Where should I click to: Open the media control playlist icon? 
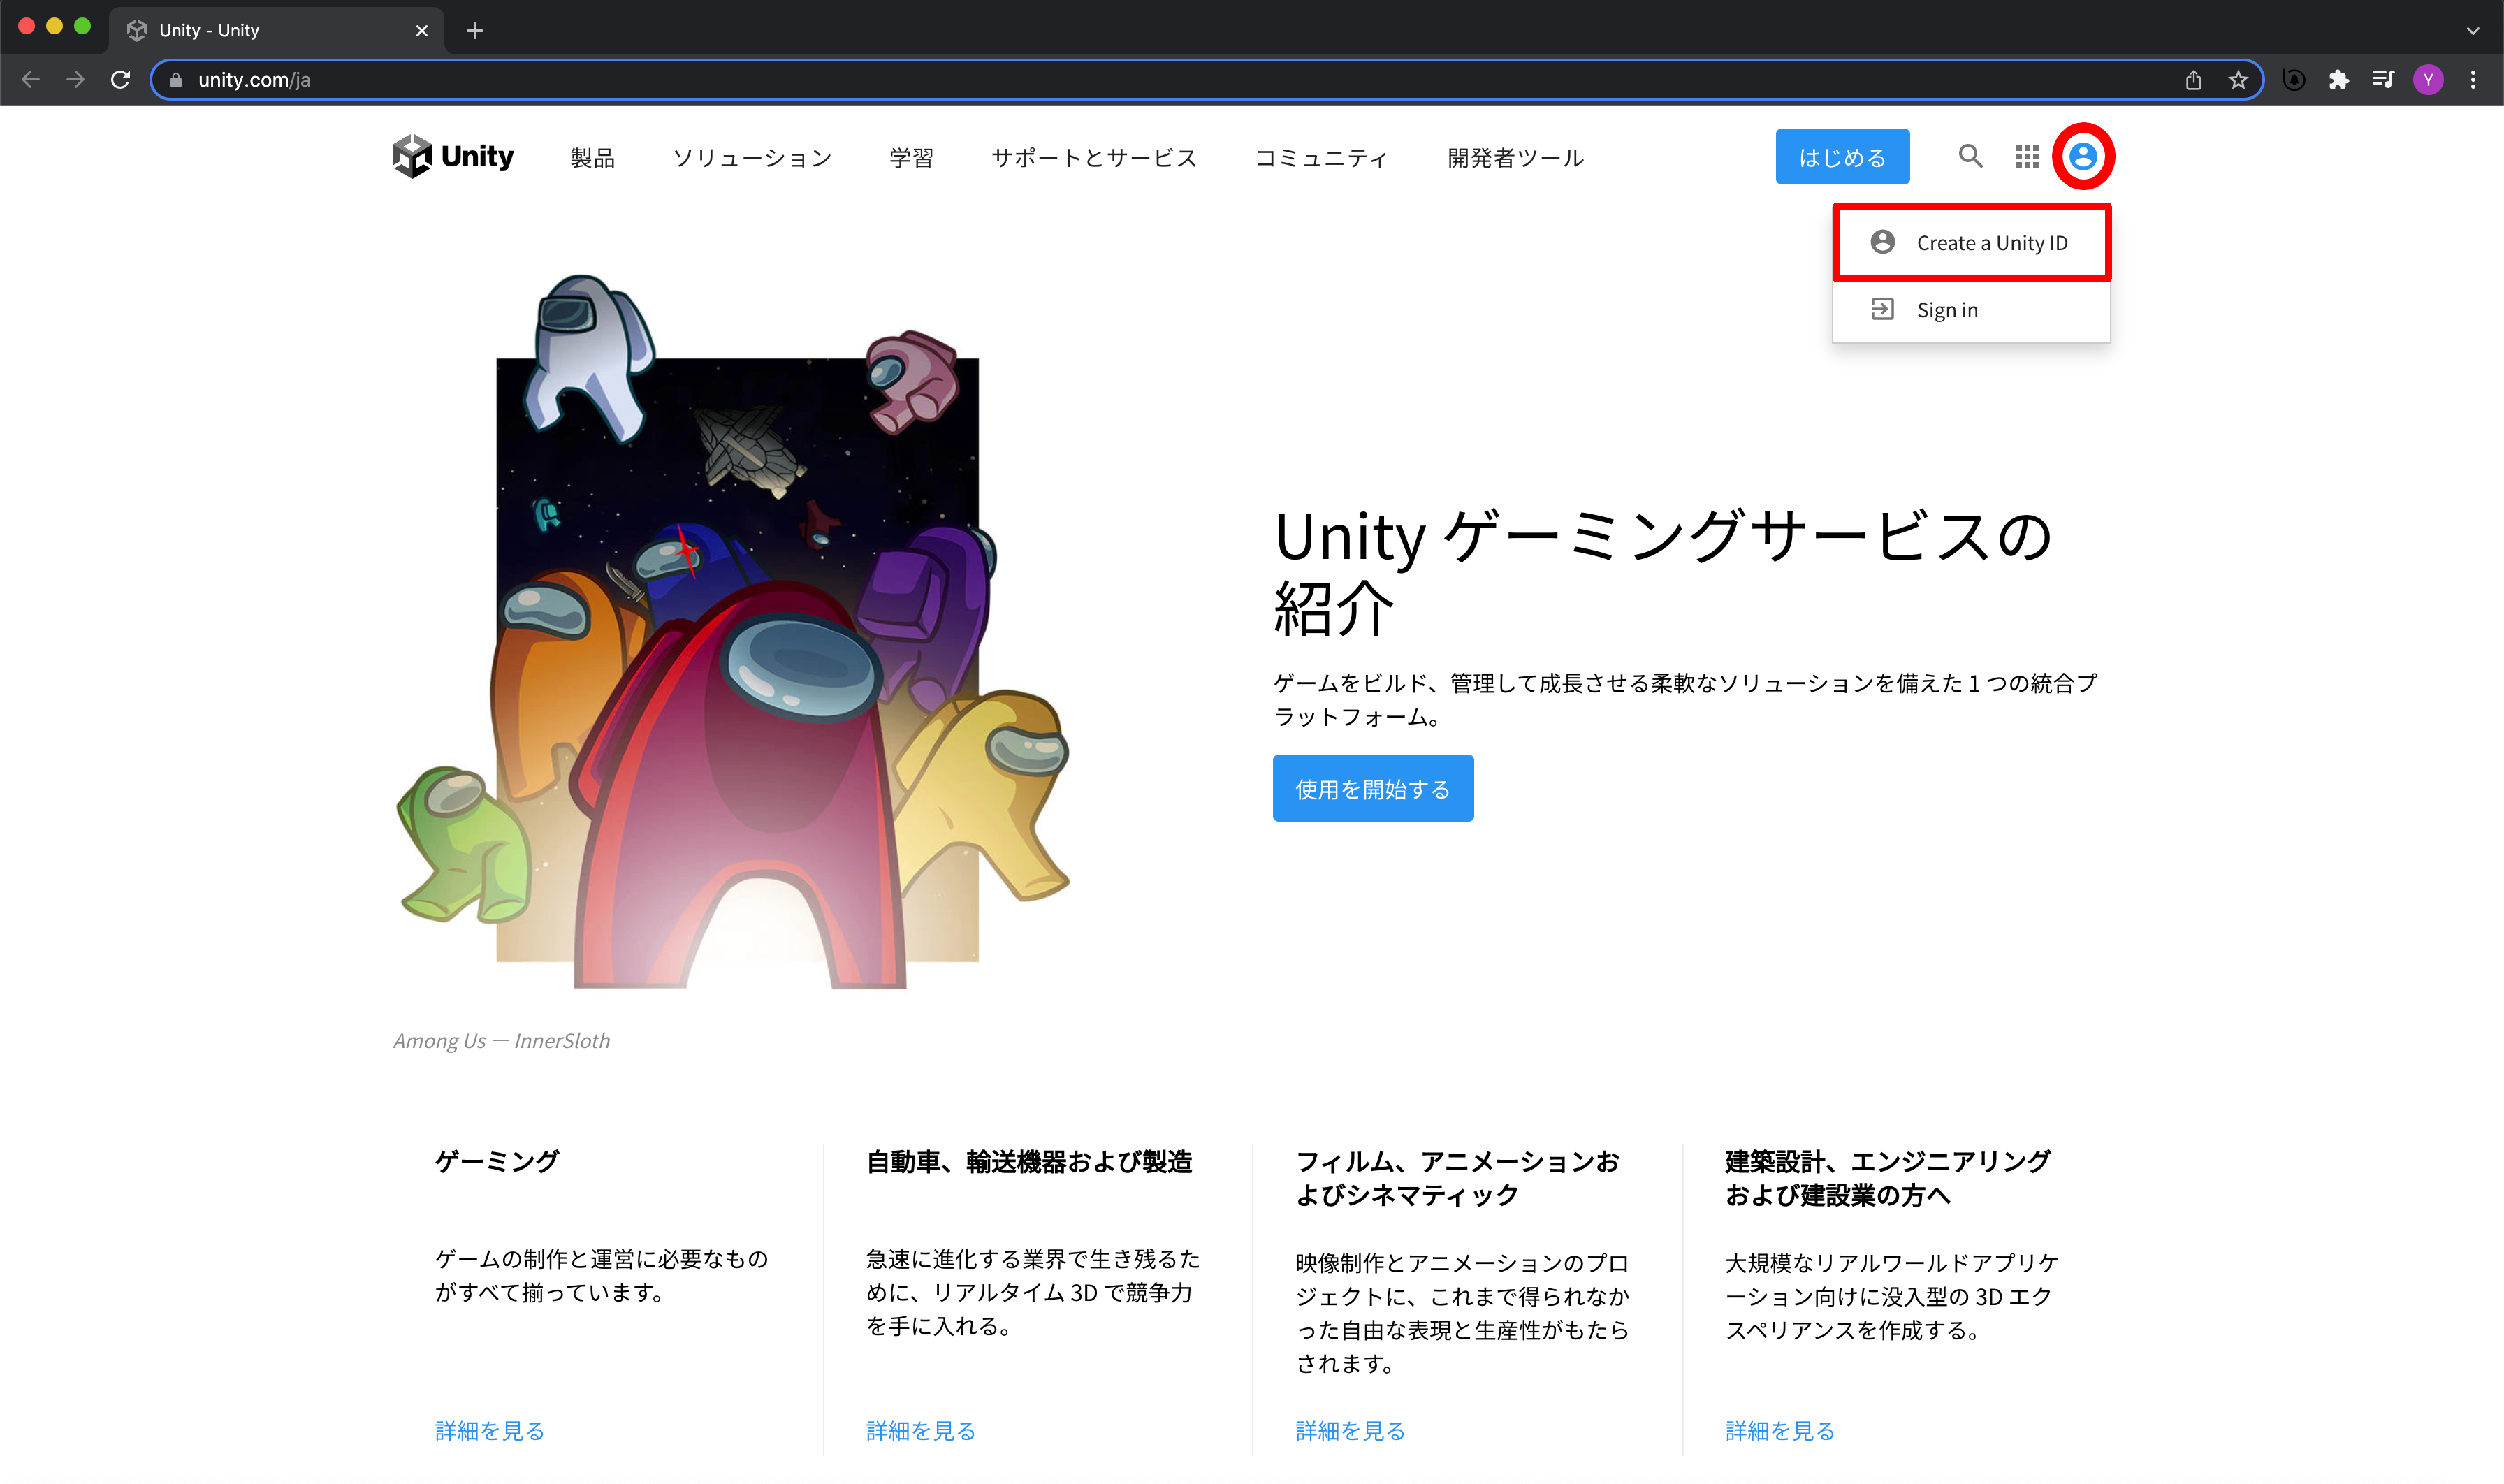tap(2383, 80)
